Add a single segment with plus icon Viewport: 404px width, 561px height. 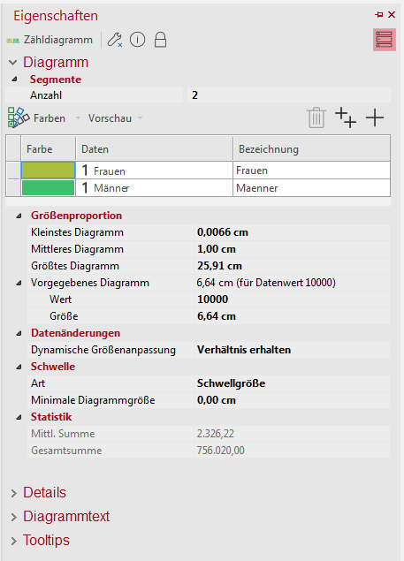375,118
